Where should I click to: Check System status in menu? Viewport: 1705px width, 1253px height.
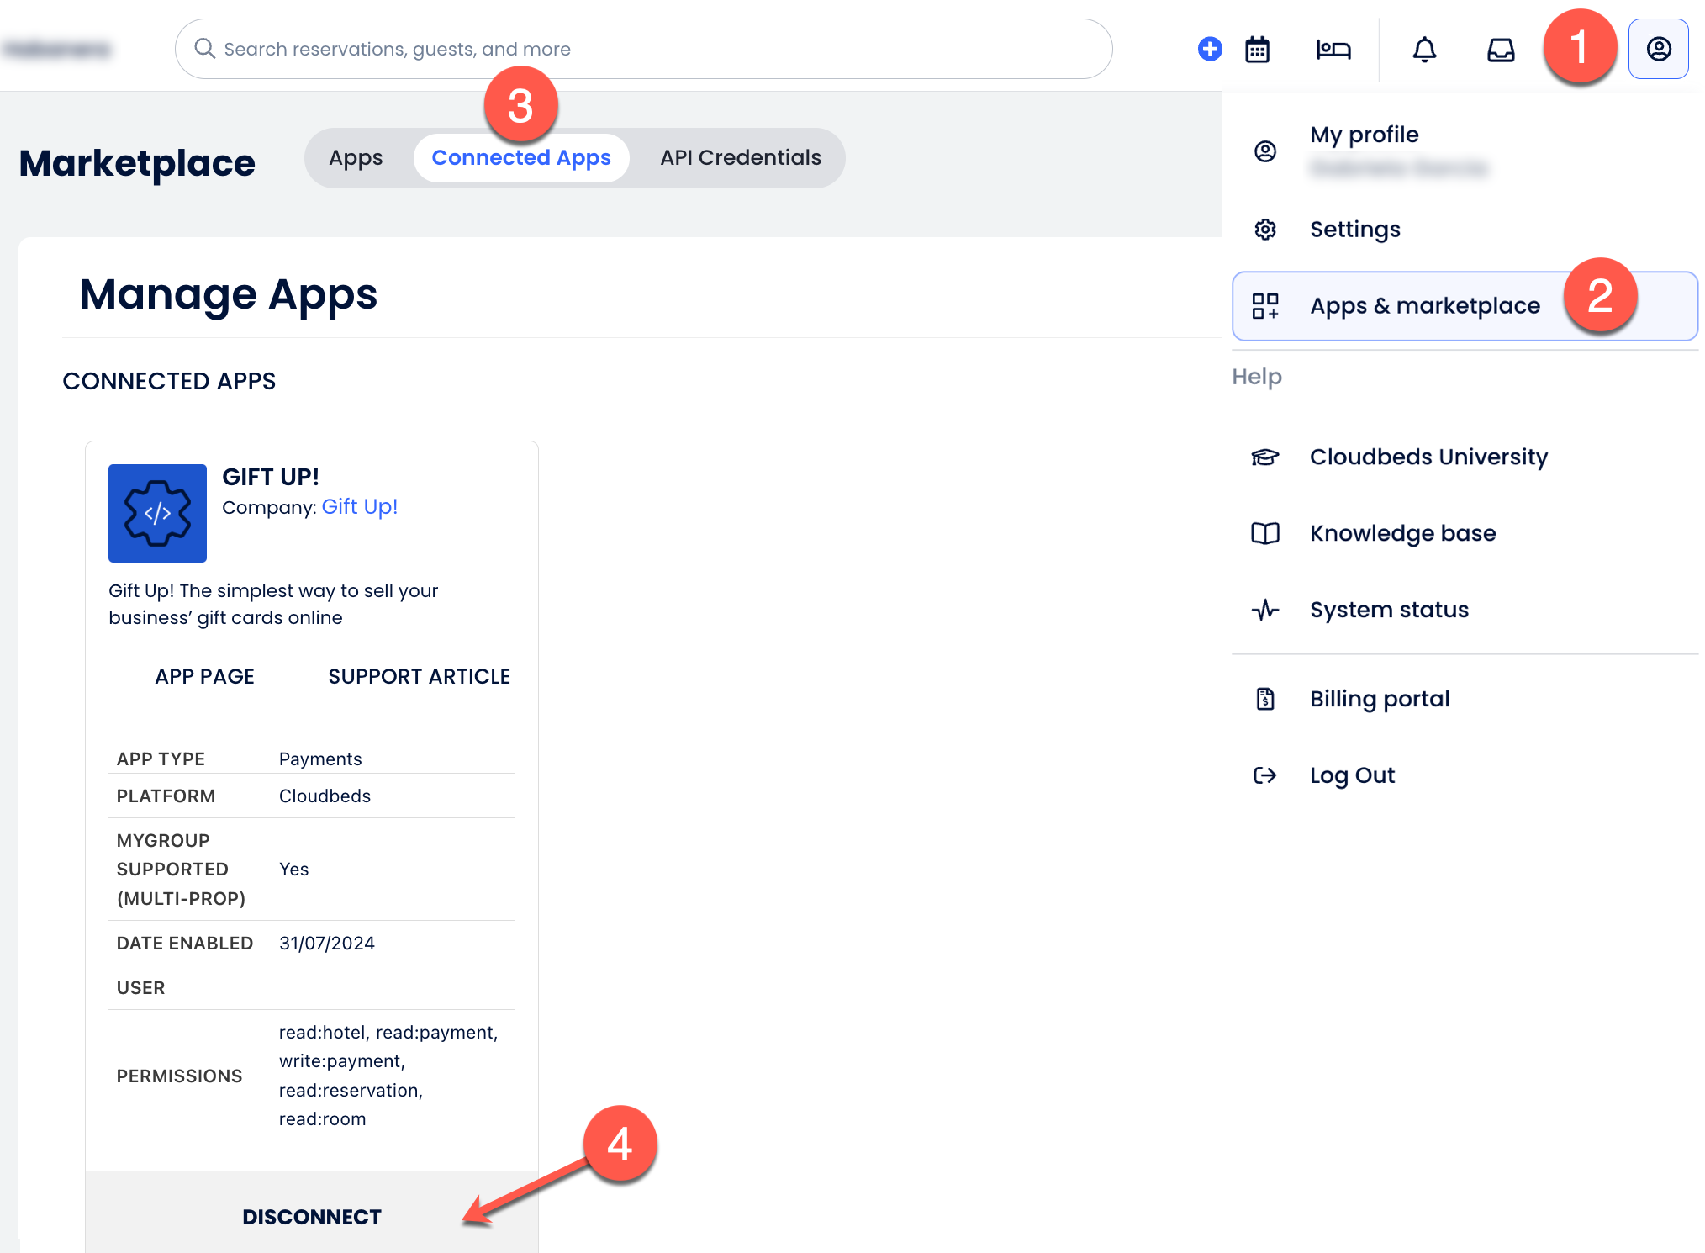(1388, 610)
